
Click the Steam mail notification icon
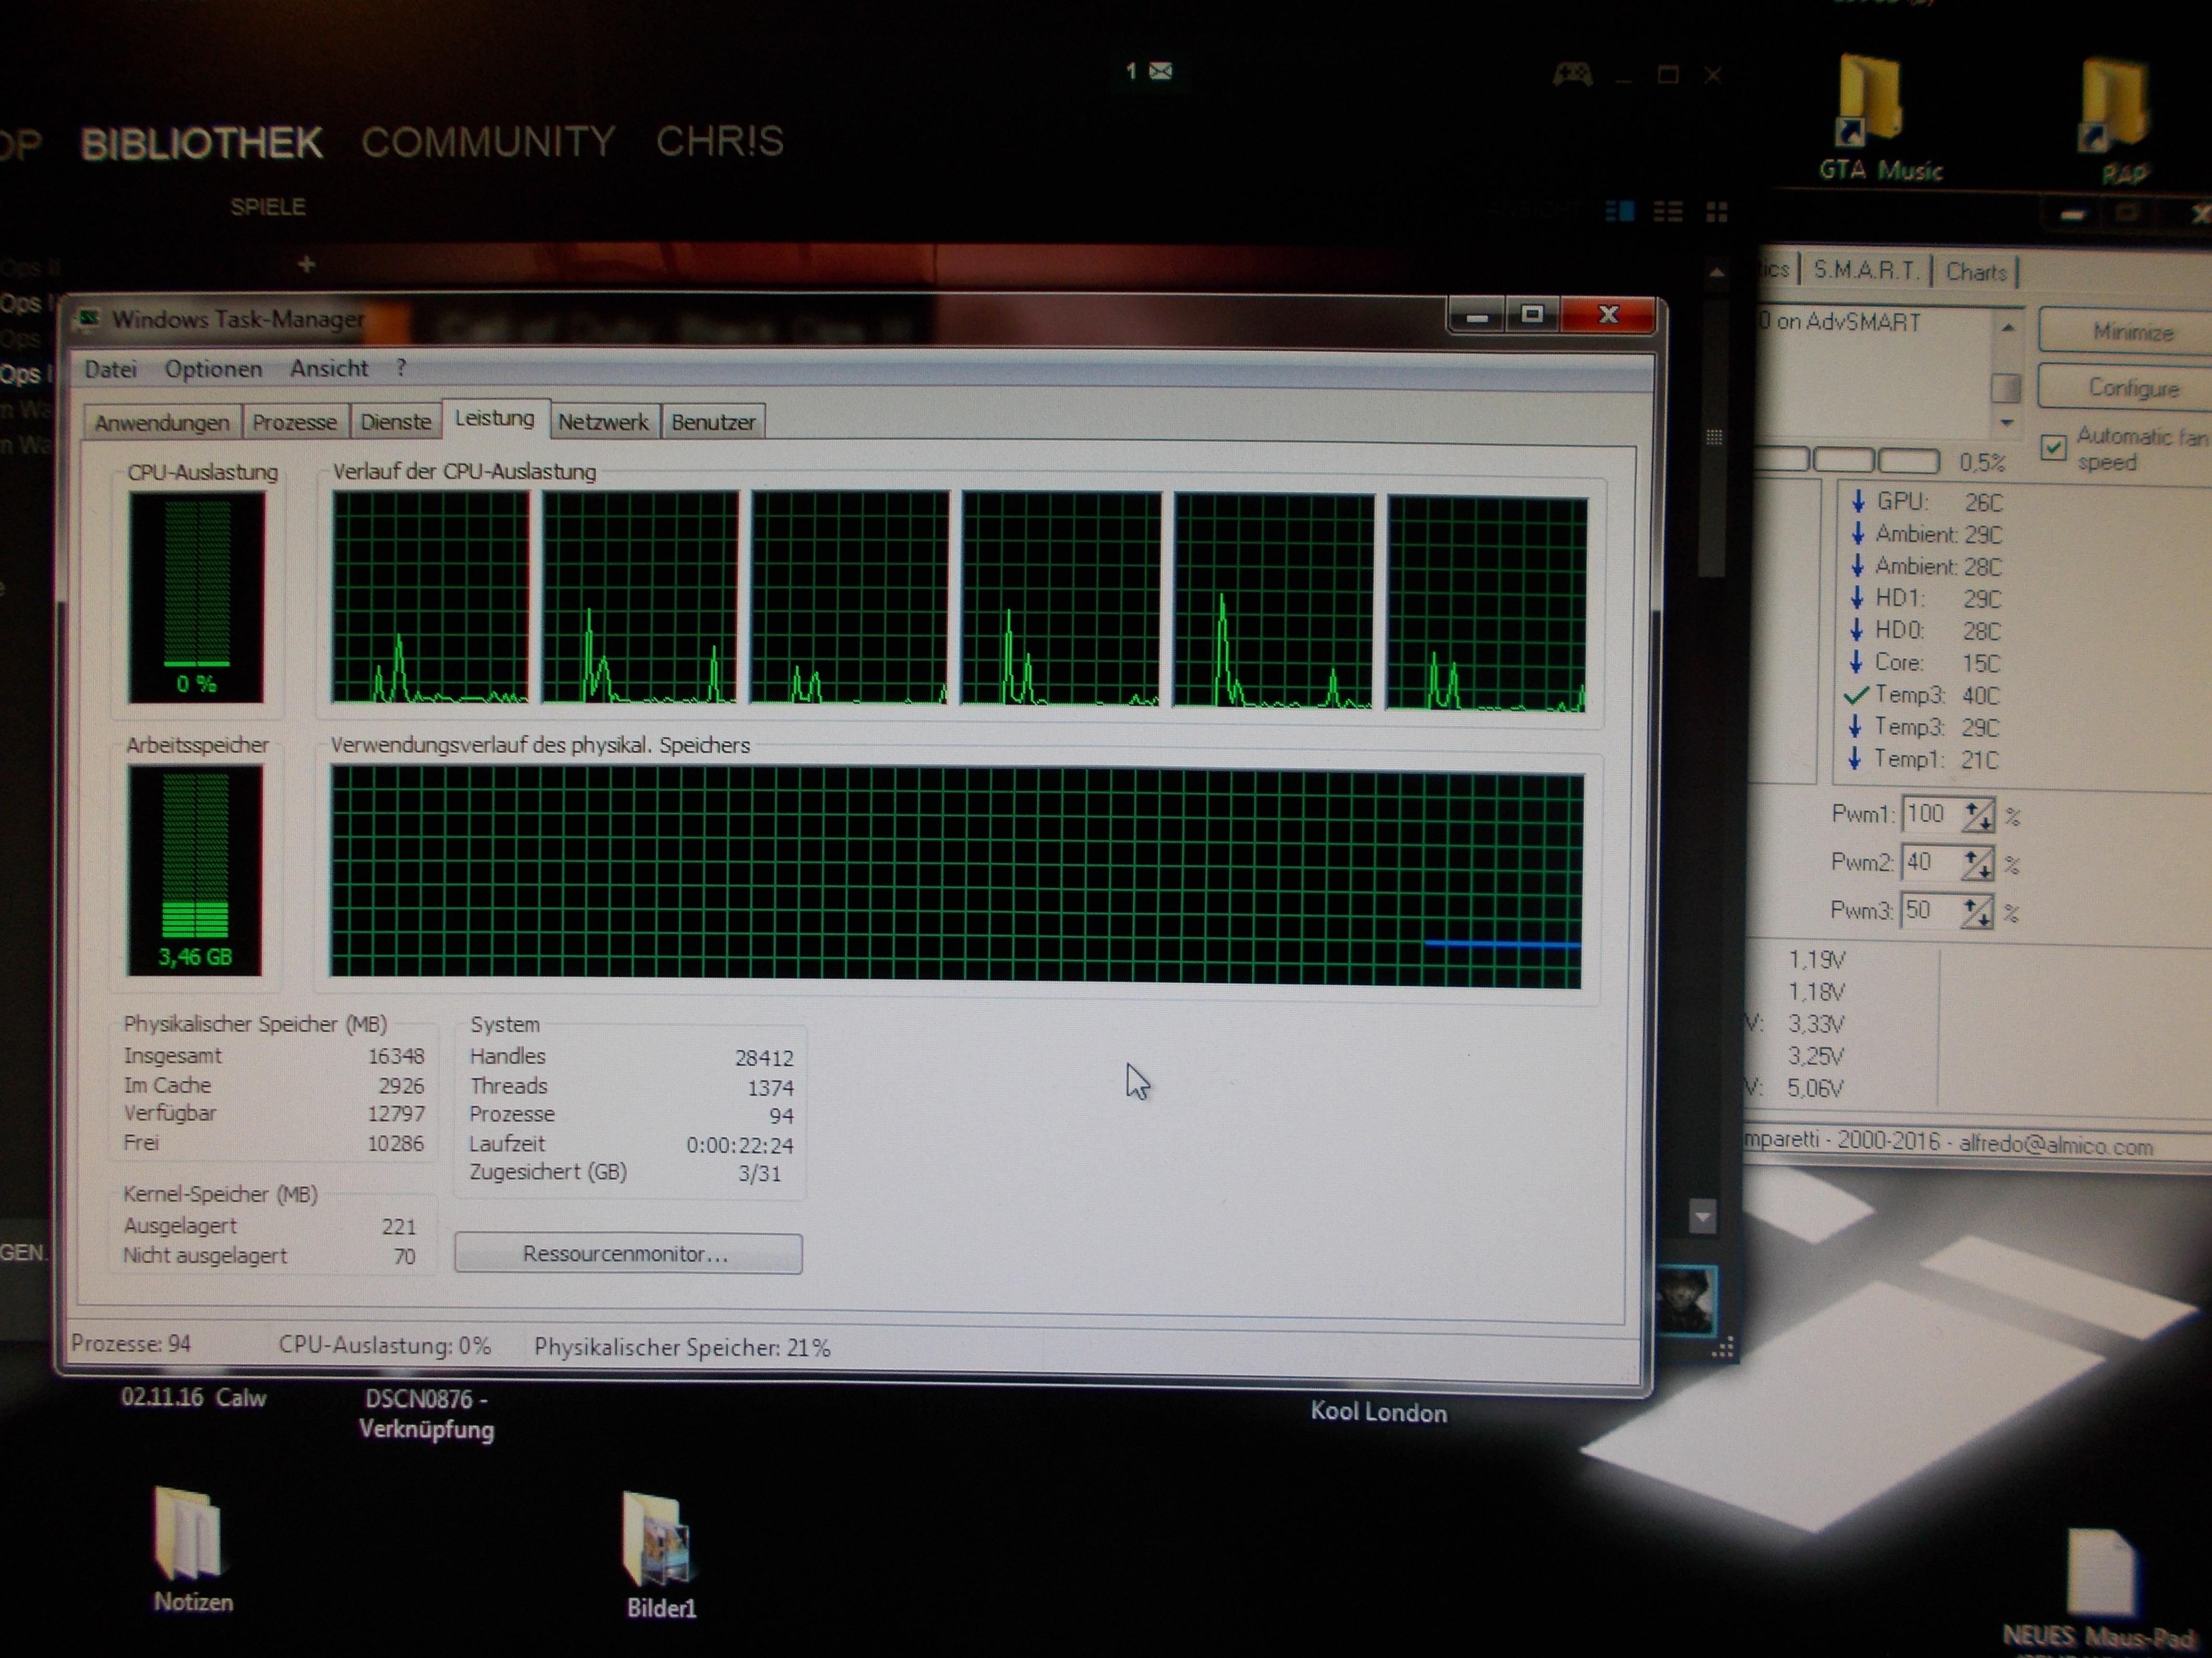point(1160,71)
